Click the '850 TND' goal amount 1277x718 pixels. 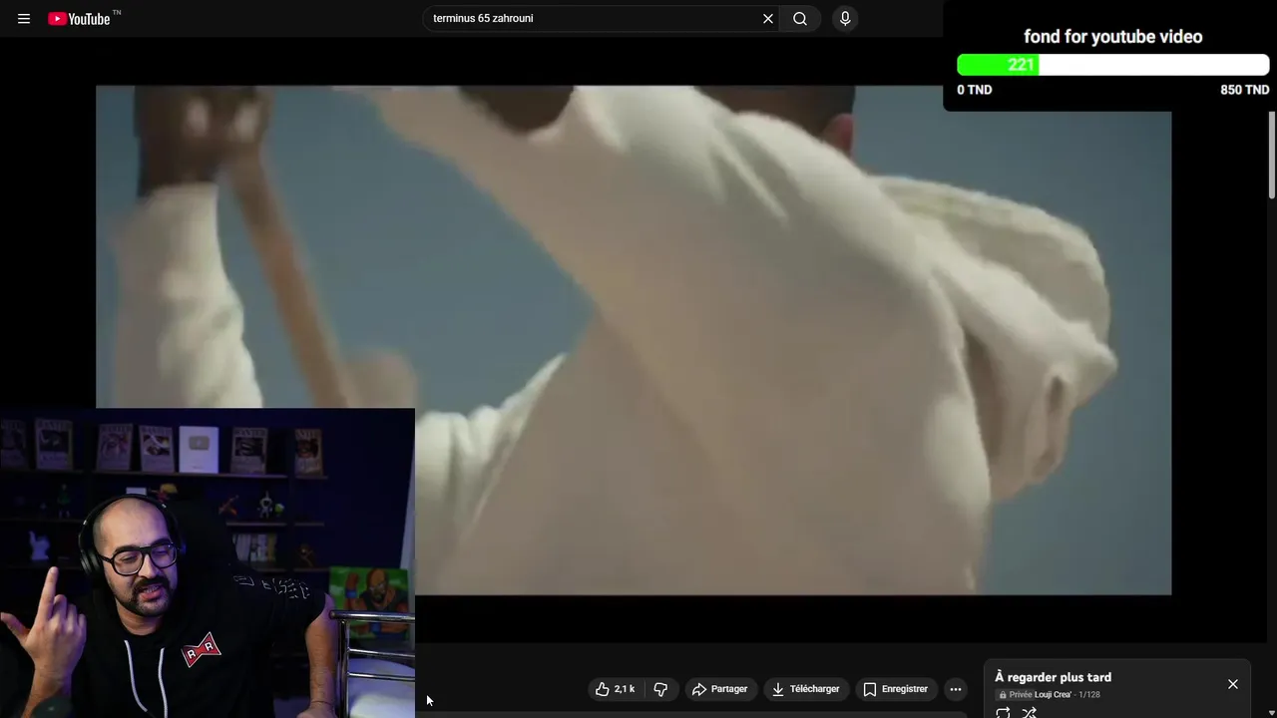pyautogui.click(x=1244, y=90)
